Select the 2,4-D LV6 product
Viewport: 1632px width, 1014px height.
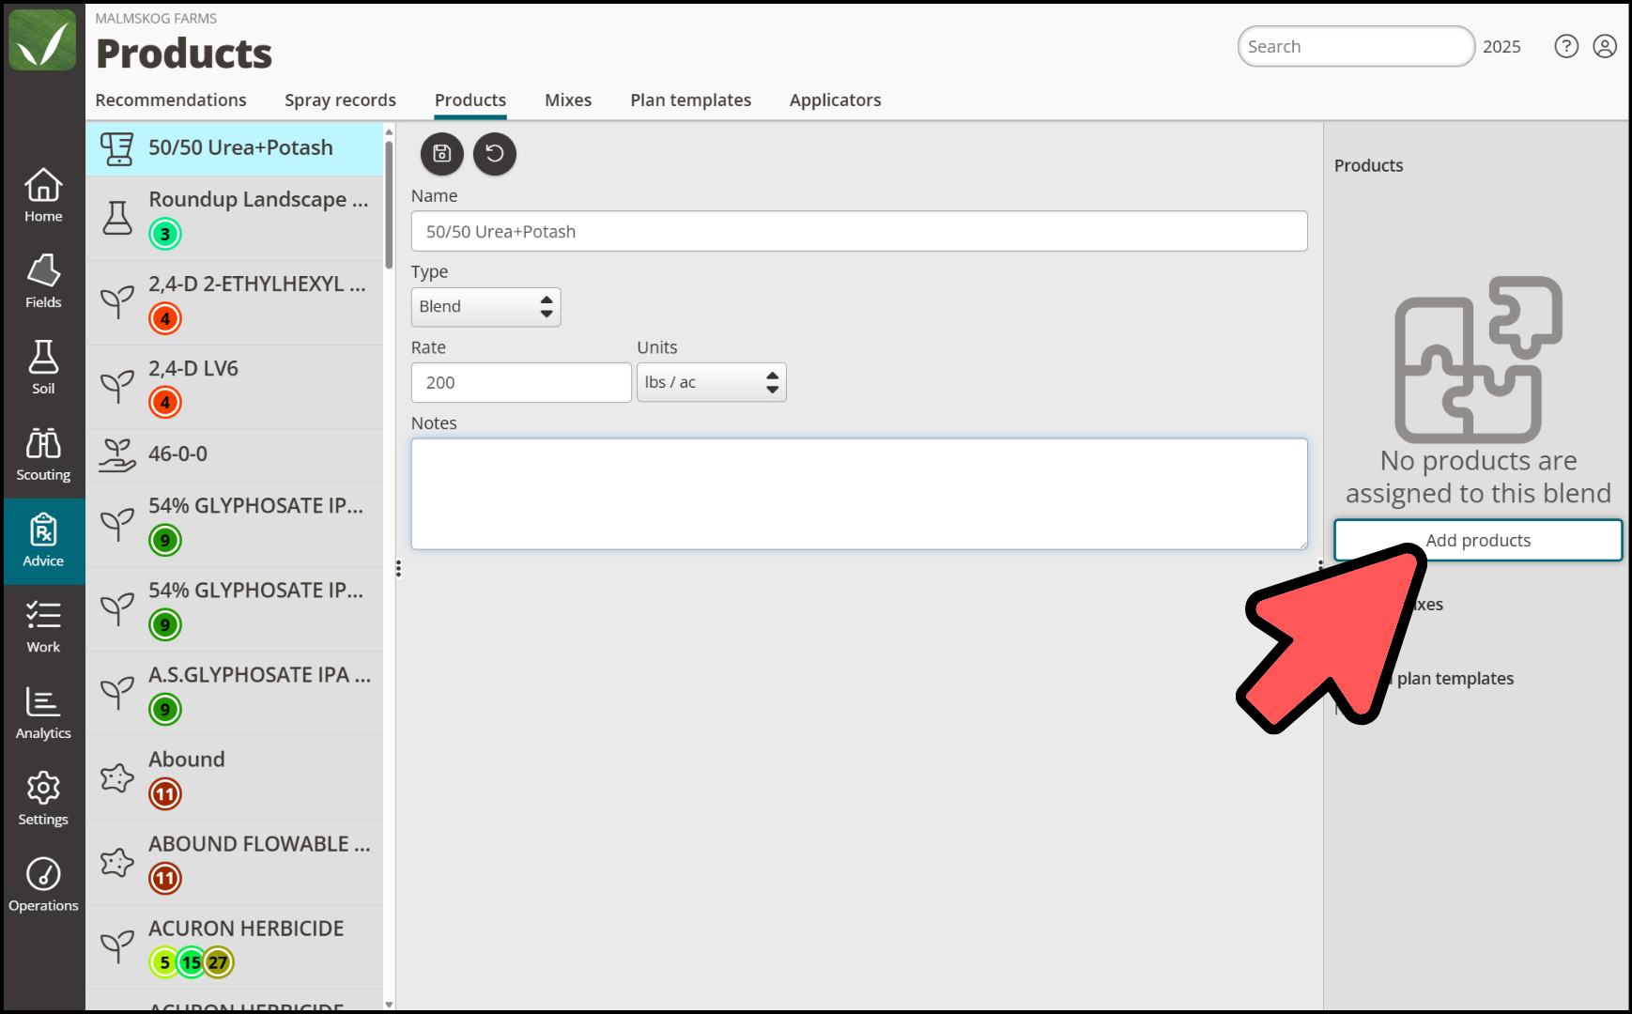pyautogui.click(x=235, y=387)
